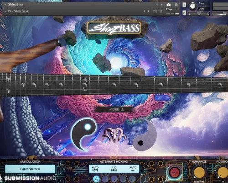The image size is (228, 183).
Task: Enable the A auto button under Alternate Picking
Action: (96, 179)
